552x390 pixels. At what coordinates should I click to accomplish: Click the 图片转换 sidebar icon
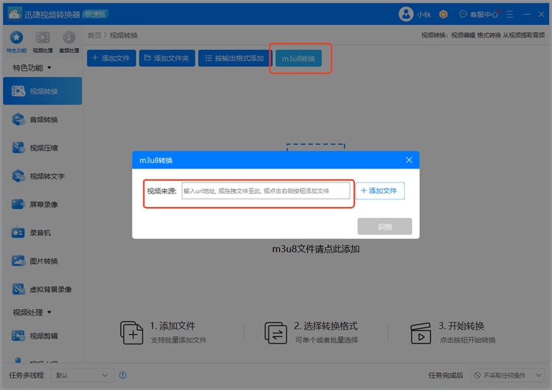point(18,260)
